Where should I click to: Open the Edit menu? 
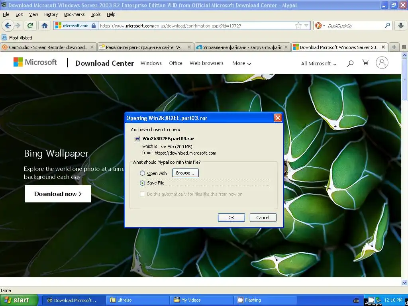(19, 14)
